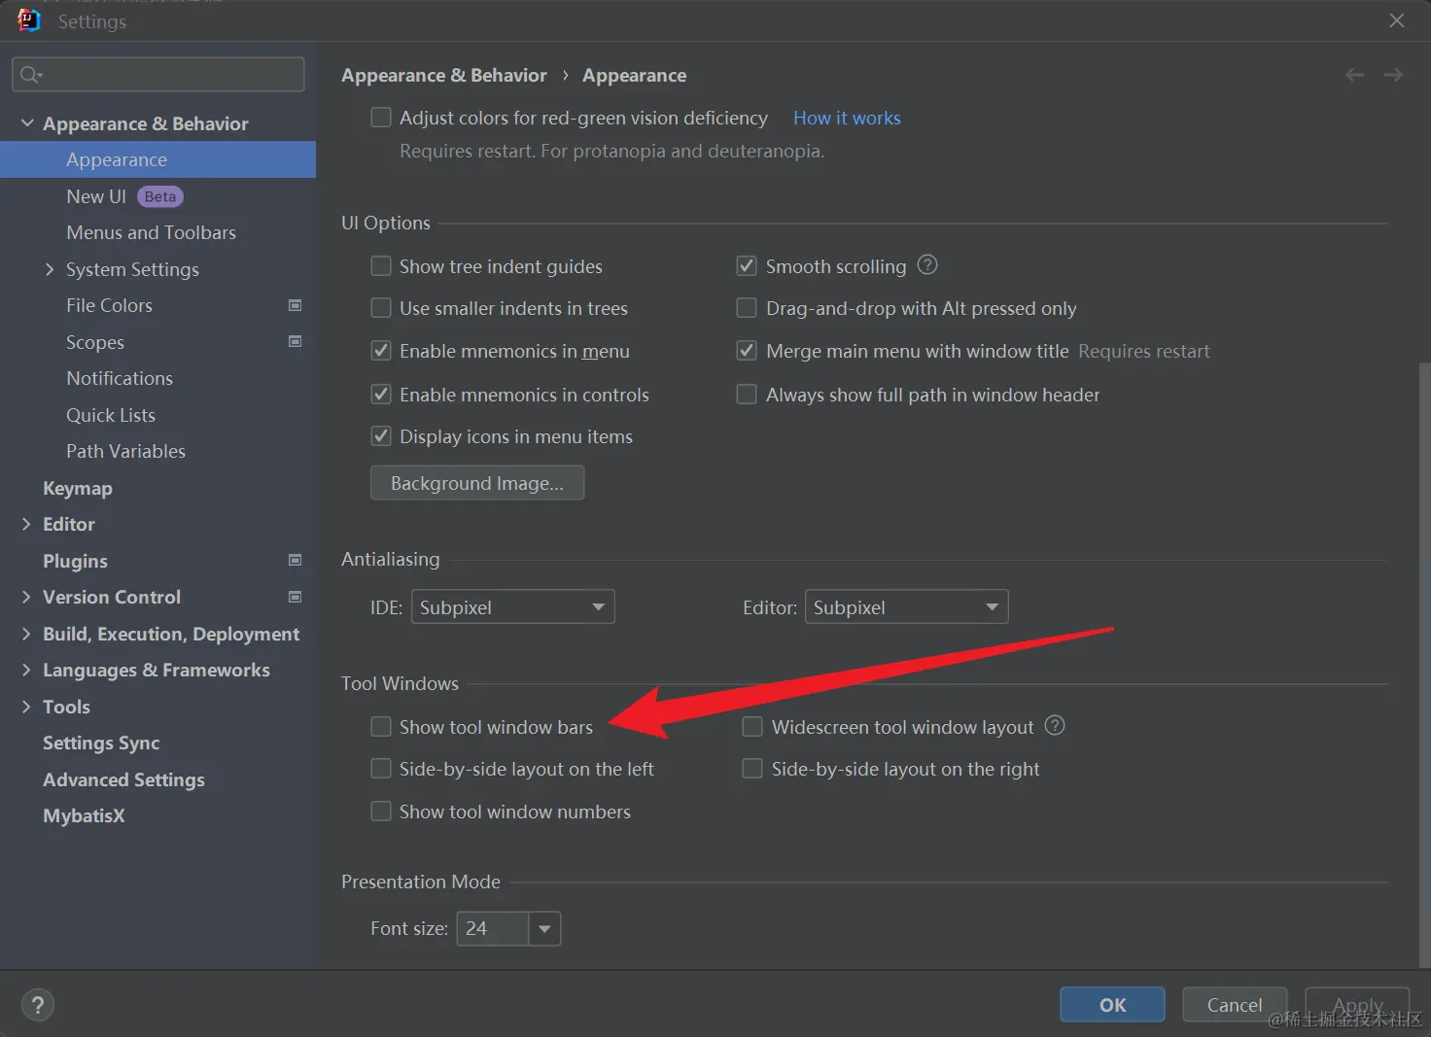
Task: Open Presentation Mode font size dropdown
Action: [544, 928]
